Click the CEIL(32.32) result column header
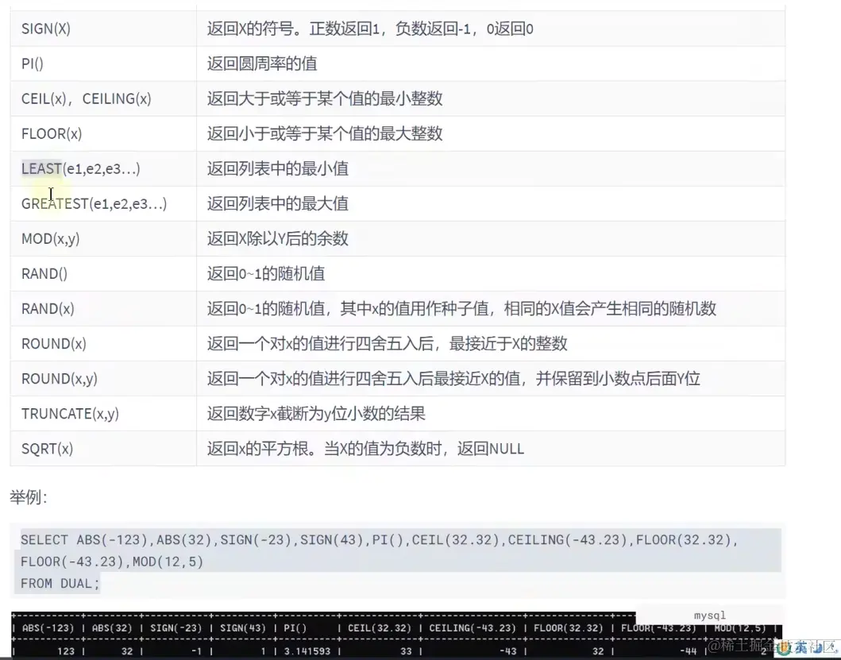The image size is (841, 660). click(x=379, y=627)
